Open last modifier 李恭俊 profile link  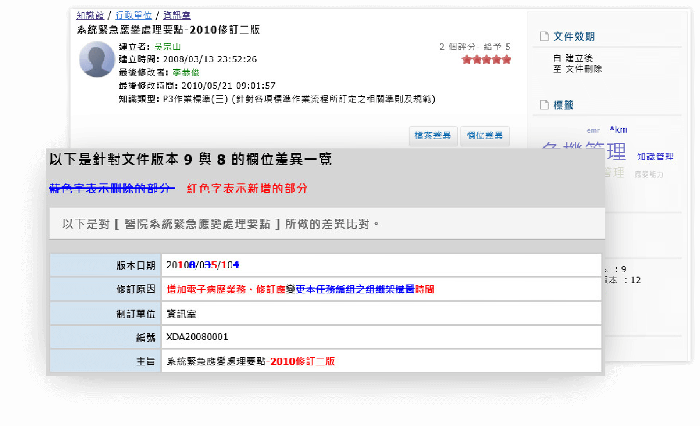pyautogui.click(x=186, y=72)
